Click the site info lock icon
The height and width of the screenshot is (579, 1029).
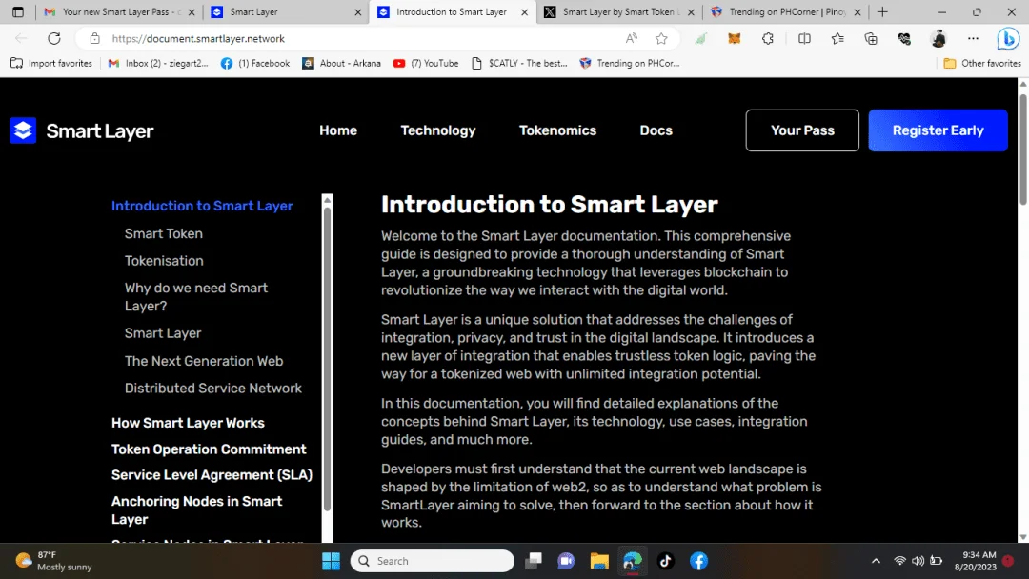(95, 39)
